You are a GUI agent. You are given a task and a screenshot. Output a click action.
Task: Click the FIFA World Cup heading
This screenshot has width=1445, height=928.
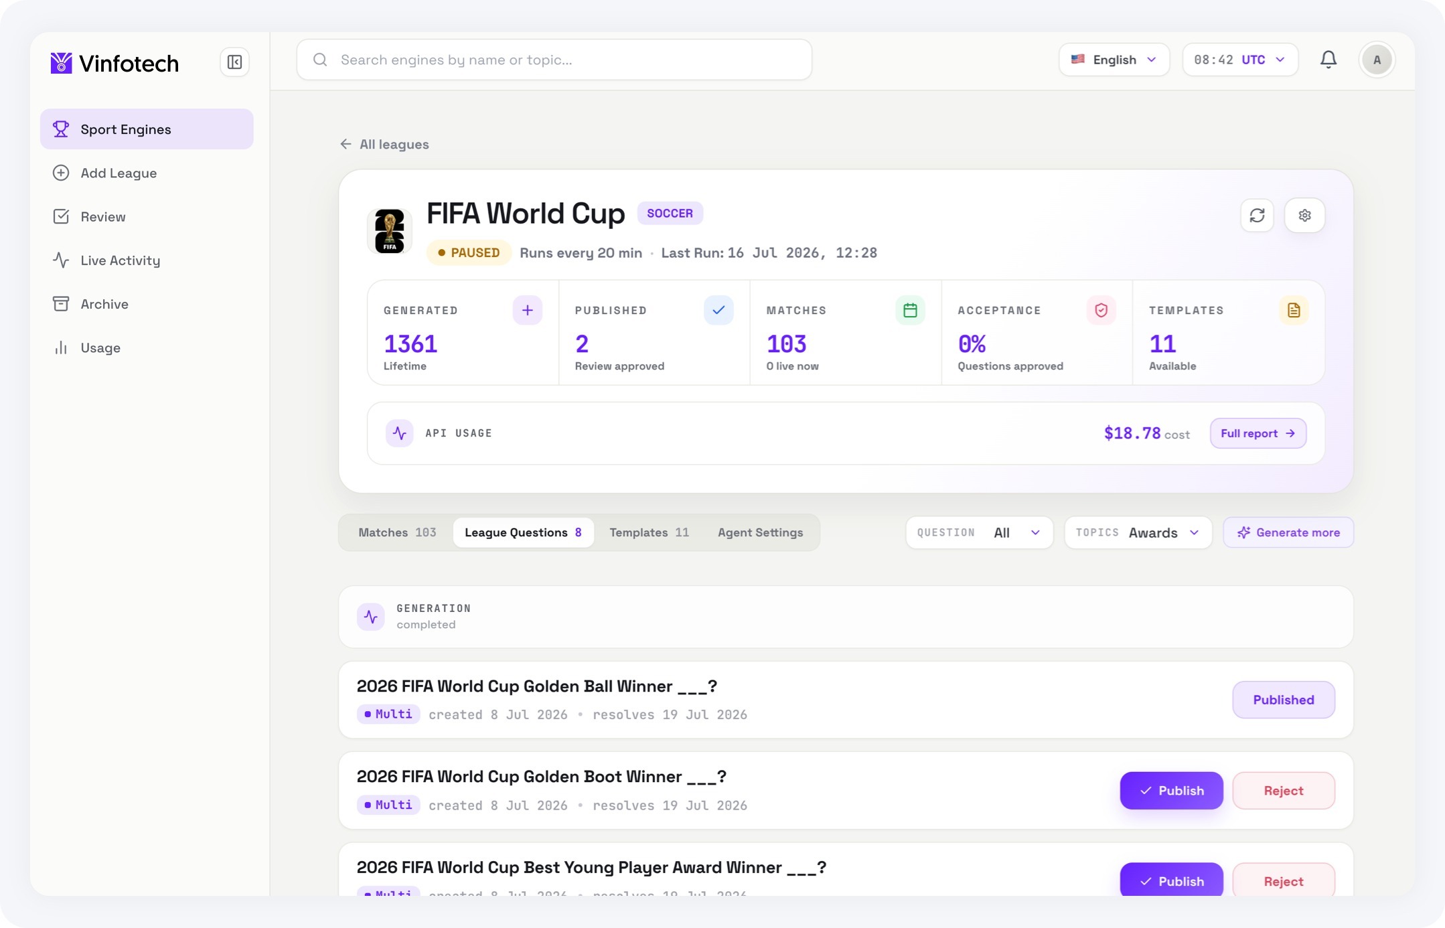(x=526, y=214)
